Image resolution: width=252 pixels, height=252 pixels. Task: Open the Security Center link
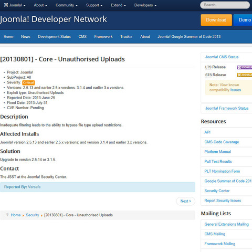coord(217,191)
